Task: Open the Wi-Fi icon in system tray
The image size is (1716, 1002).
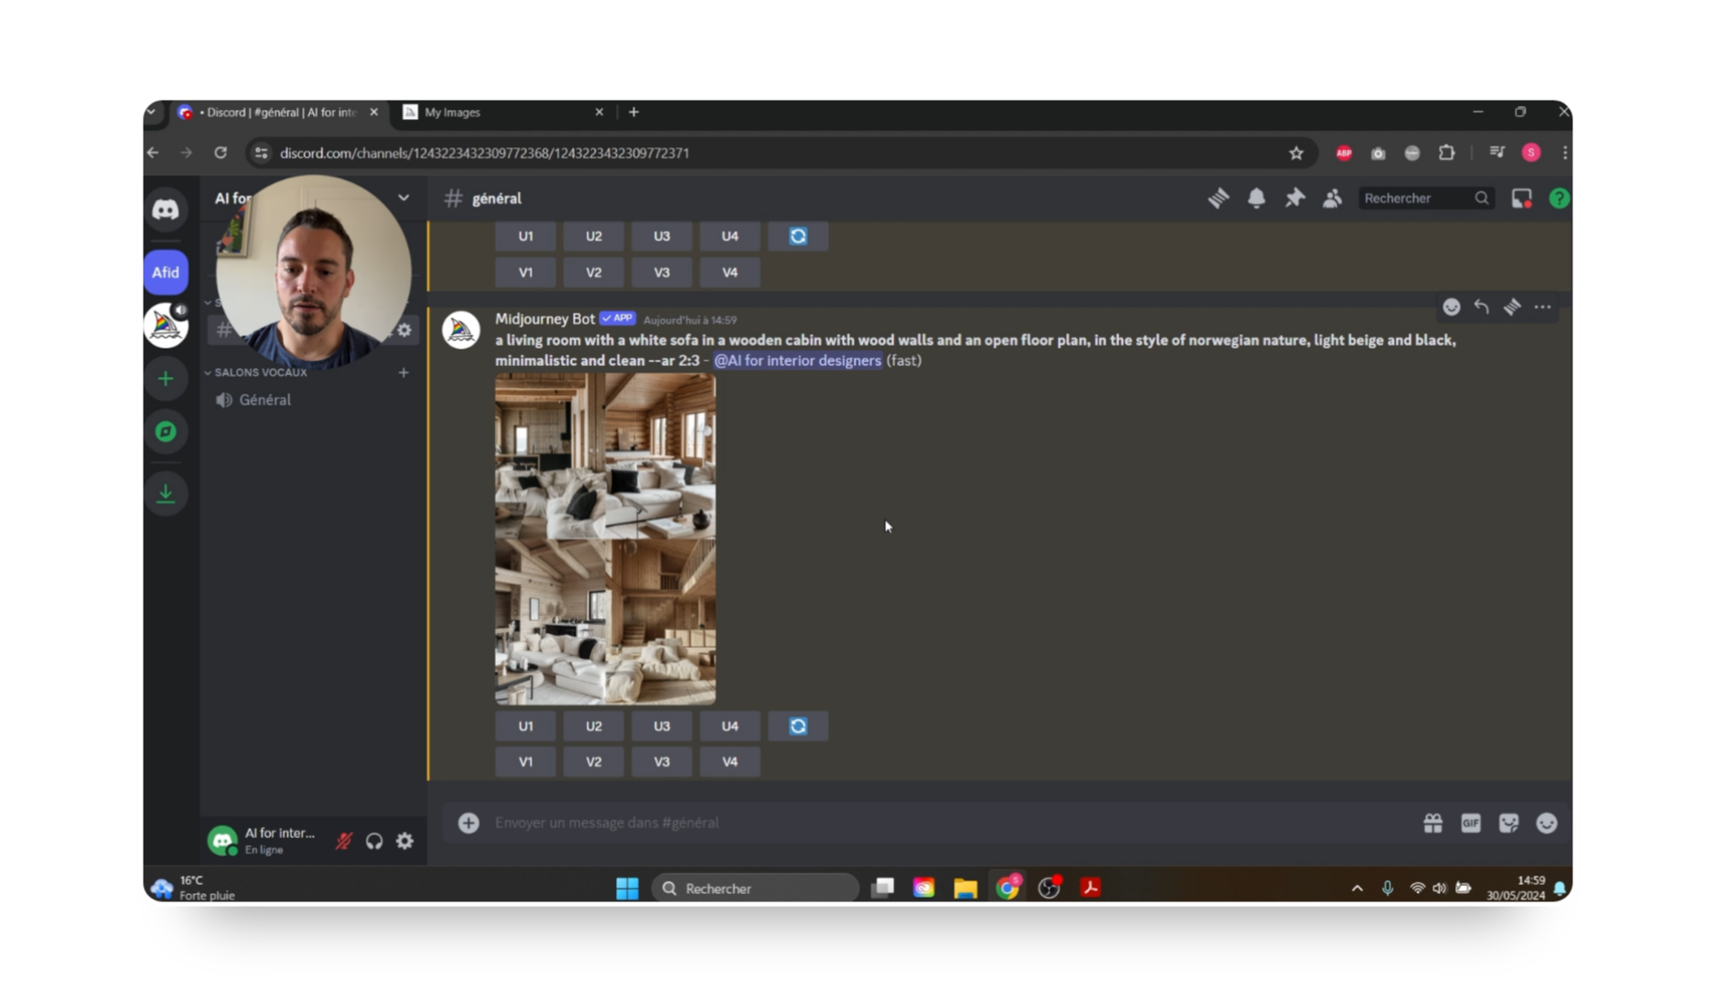Action: point(1417,888)
